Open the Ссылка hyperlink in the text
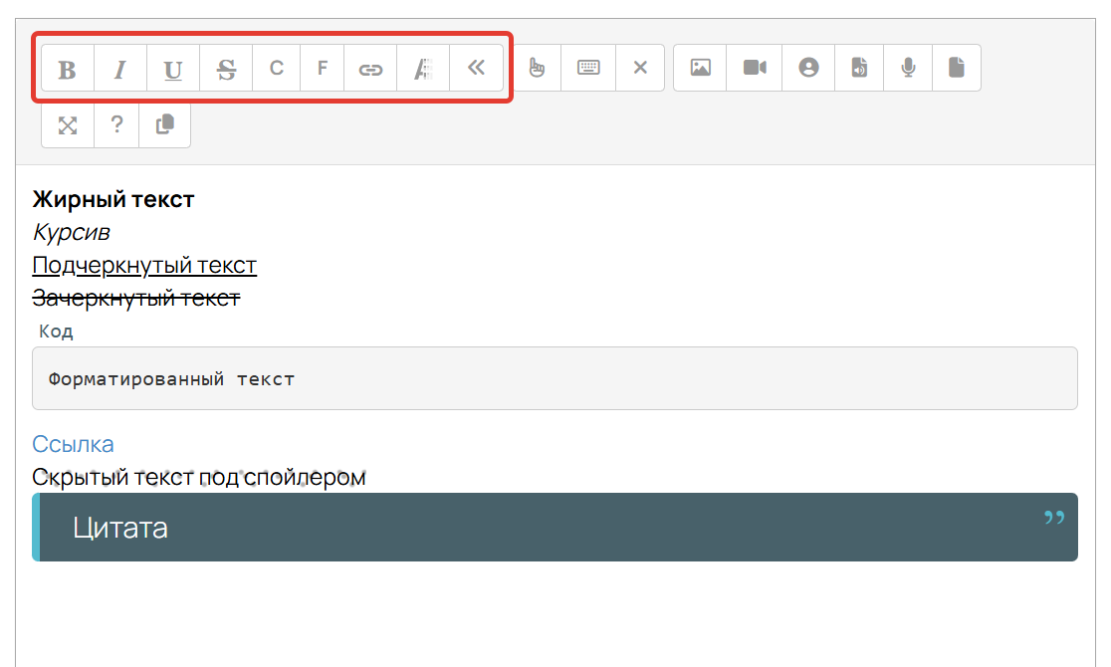The image size is (1111, 667). [x=73, y=444]
